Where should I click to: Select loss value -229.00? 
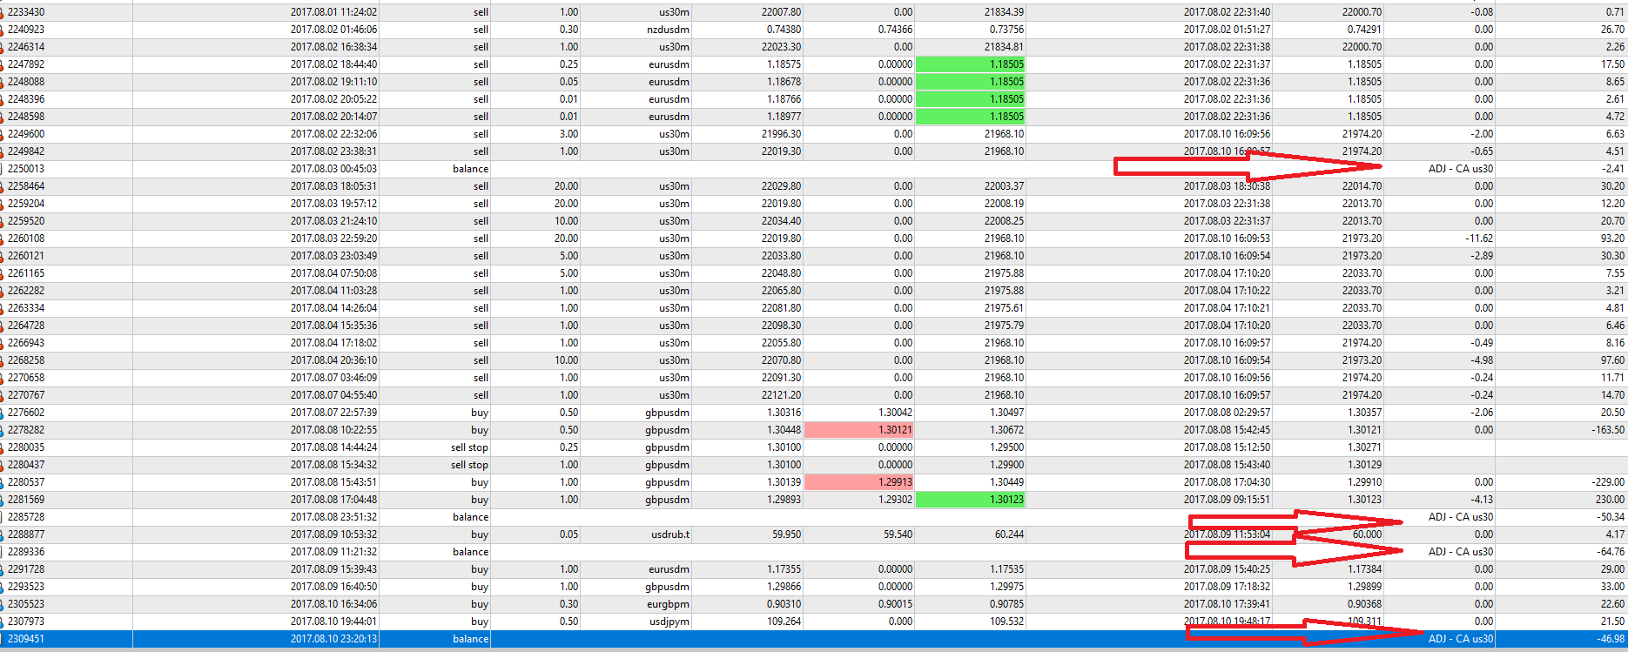coord(1607,482)
